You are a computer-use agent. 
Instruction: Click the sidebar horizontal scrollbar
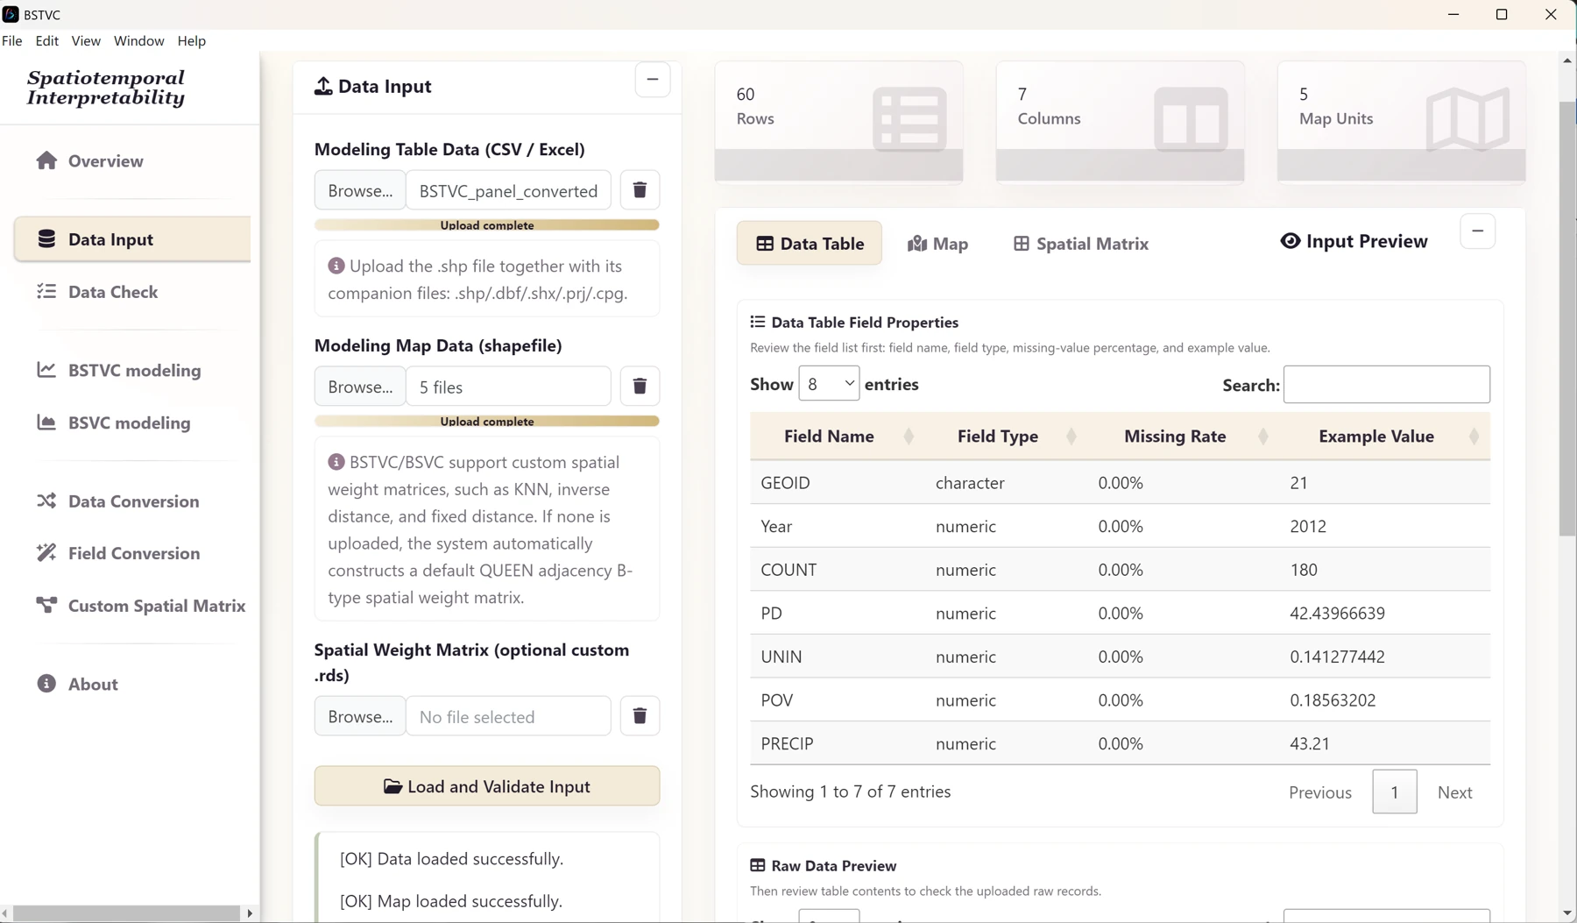coord(127,913)
